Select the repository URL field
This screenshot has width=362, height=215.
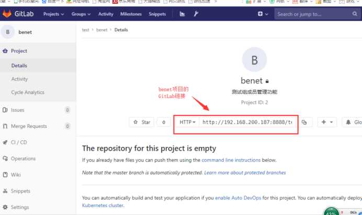pyautogui.click(x=248, y=122)
